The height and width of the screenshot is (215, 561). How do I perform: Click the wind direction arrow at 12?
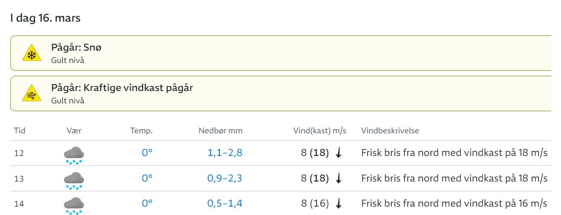click(x=338, y=153)
